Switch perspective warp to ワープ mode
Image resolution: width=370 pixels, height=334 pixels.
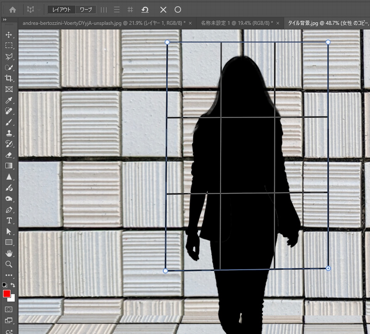(86, 9)
